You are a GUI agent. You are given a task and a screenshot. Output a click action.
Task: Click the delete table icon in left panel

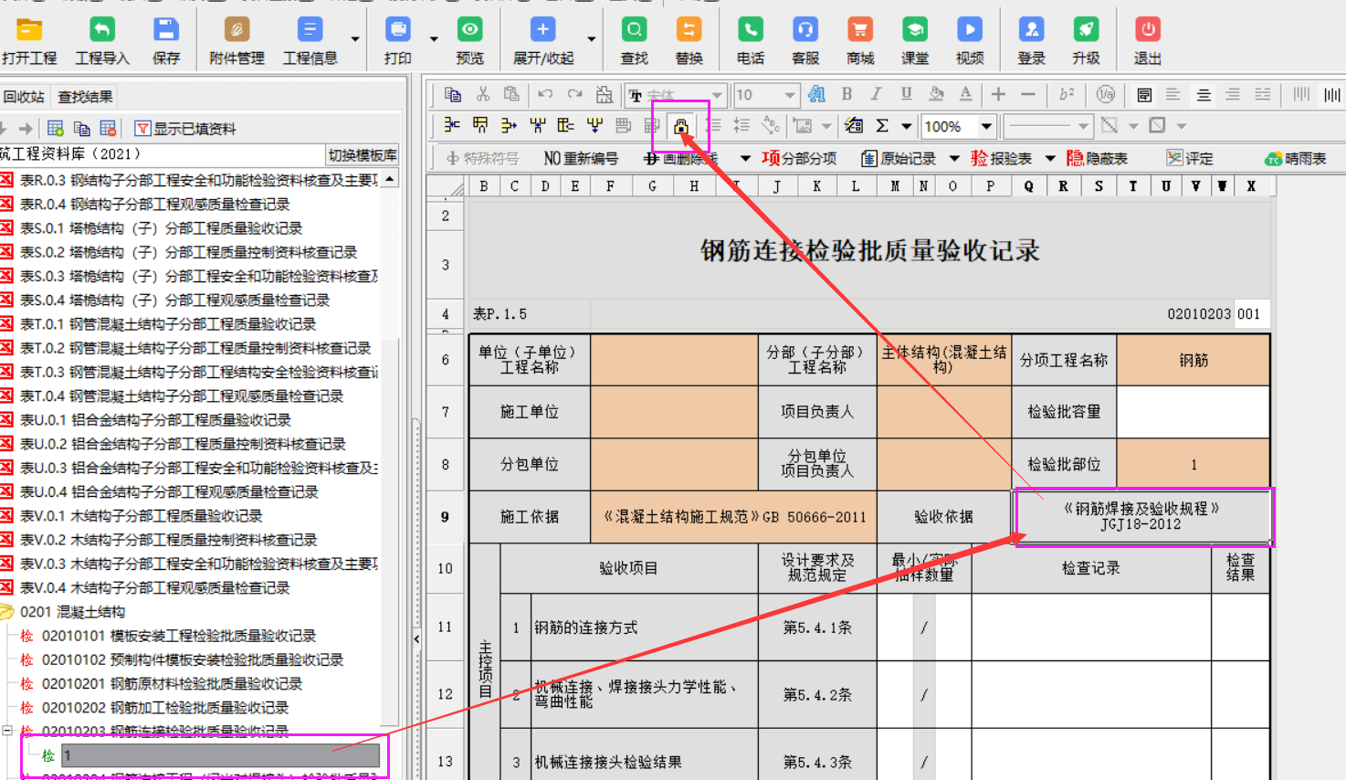point(108,129)
